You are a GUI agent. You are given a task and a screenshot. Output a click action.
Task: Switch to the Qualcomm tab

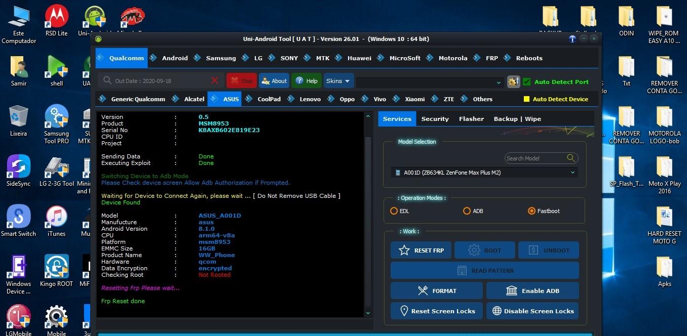tap(122, 58)
